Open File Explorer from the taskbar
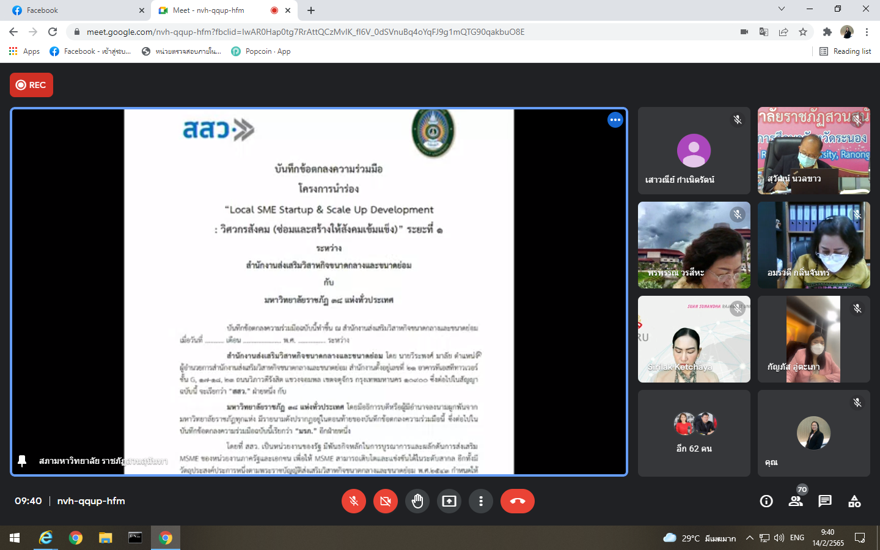Viewport: 880px width, 550px height. tap(106, 538)
